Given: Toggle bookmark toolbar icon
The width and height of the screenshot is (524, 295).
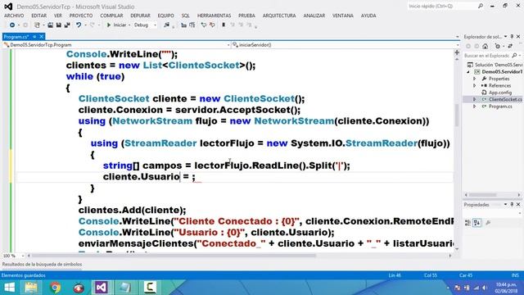Looking at the screenshot, I should [224, 25].
